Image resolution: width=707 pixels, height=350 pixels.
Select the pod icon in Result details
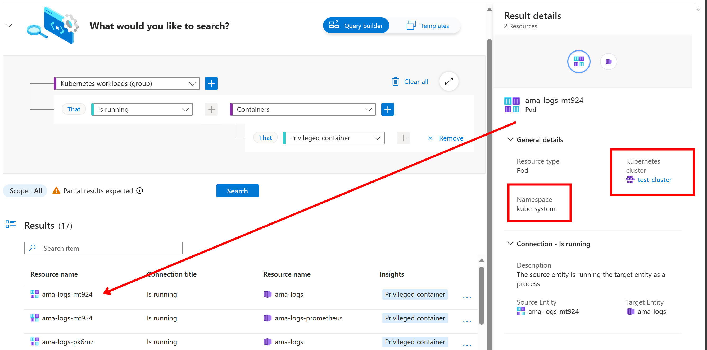click(579, 61)
